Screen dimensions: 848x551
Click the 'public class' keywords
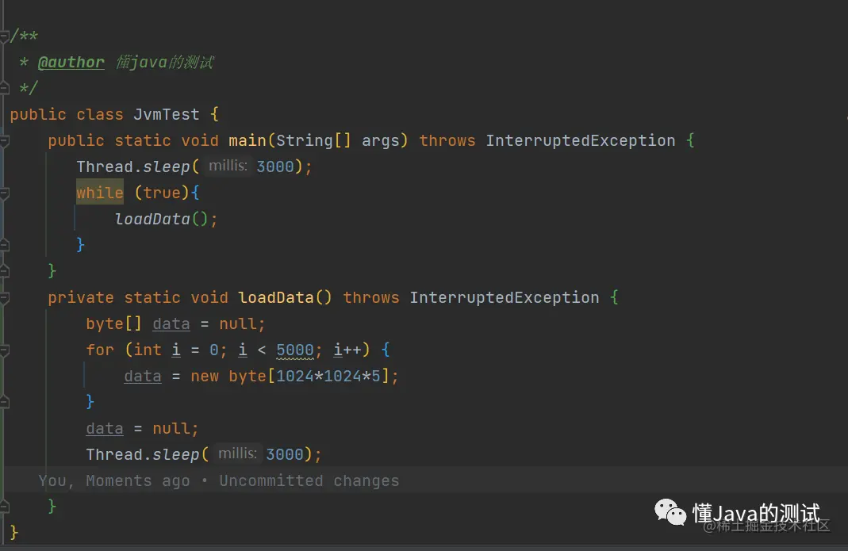(67, 114)
